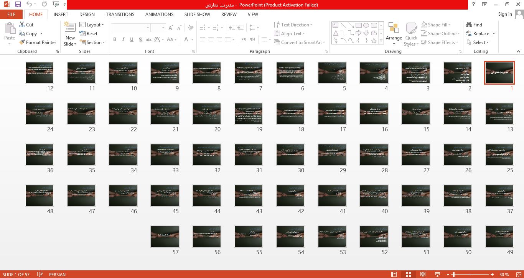Switch to Normal view from status bar
Screen dimensions: 524x278
coord(394,274)
